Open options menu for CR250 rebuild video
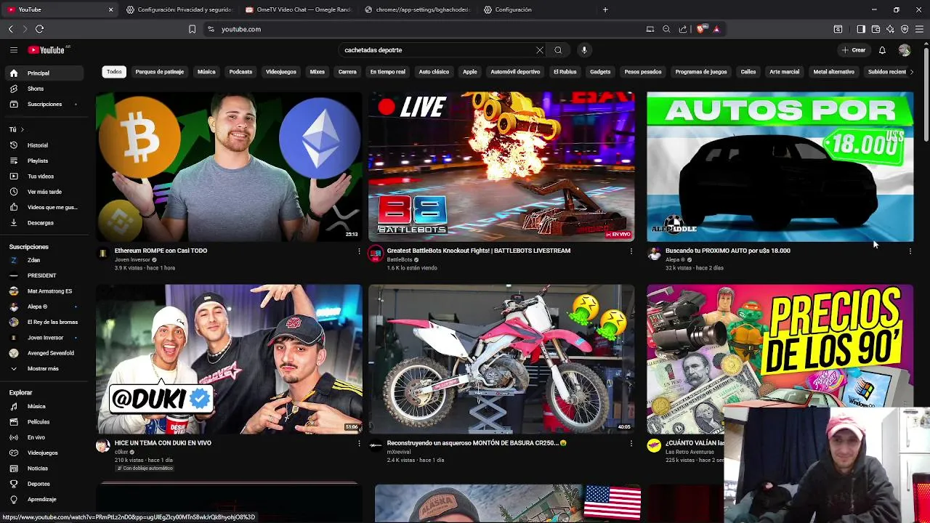This screenshot has height=523, width=930. pos(631,443)
